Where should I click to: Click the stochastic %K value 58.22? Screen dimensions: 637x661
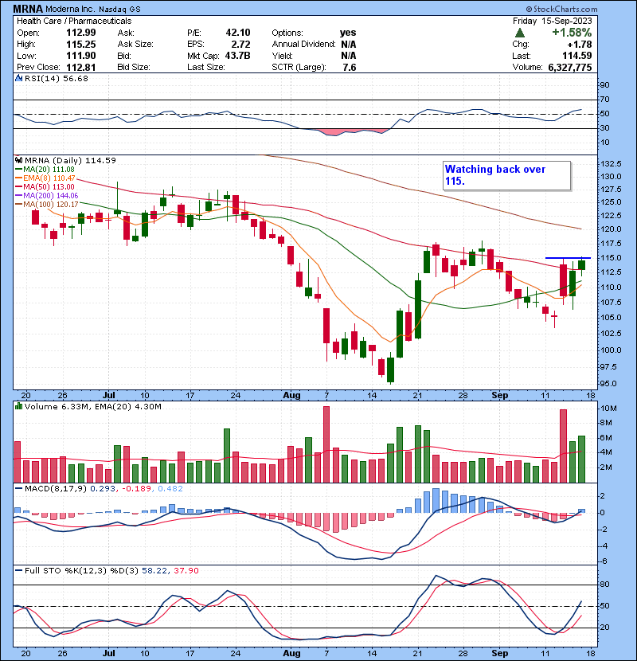tap(154, 570)
